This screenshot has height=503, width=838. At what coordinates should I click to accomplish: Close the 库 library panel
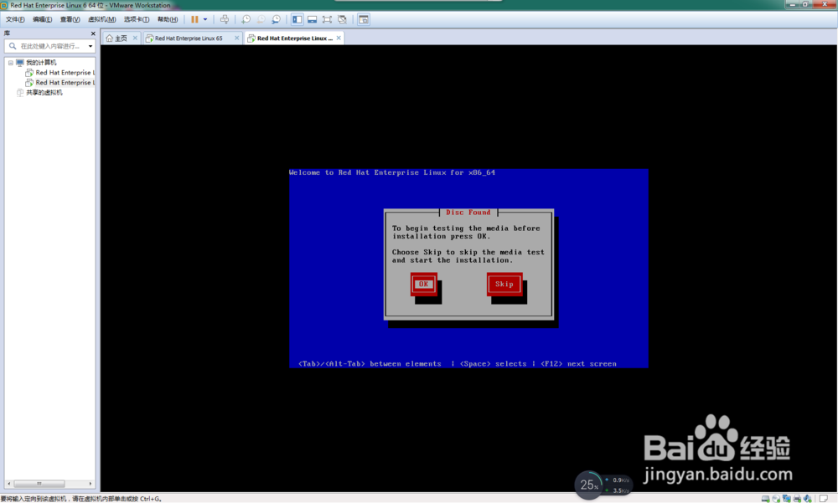point(93,33)
